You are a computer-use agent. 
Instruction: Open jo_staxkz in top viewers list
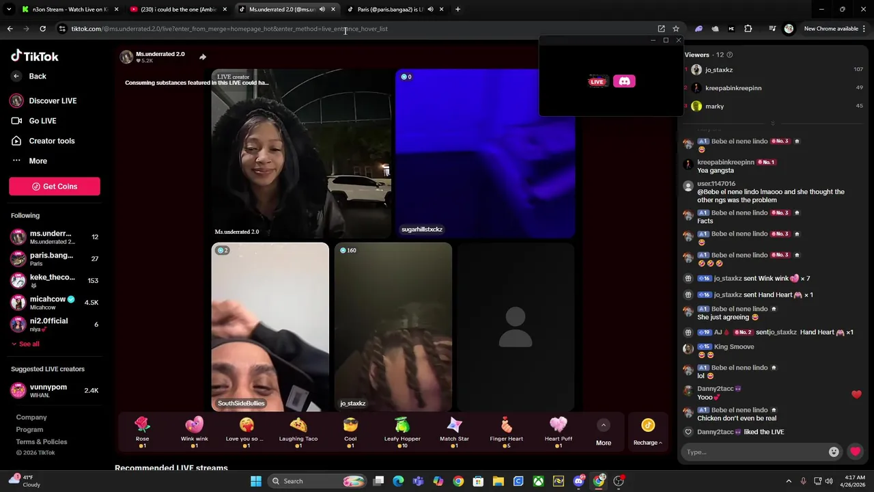coord(773,70)
